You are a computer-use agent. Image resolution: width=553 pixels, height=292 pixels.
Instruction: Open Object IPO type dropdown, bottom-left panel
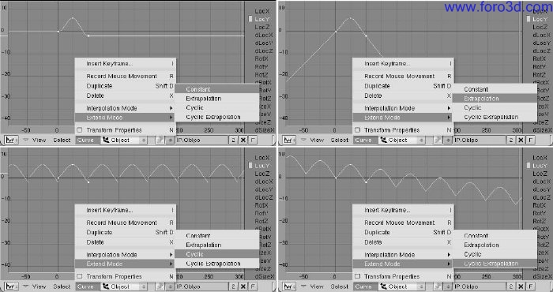124,286
